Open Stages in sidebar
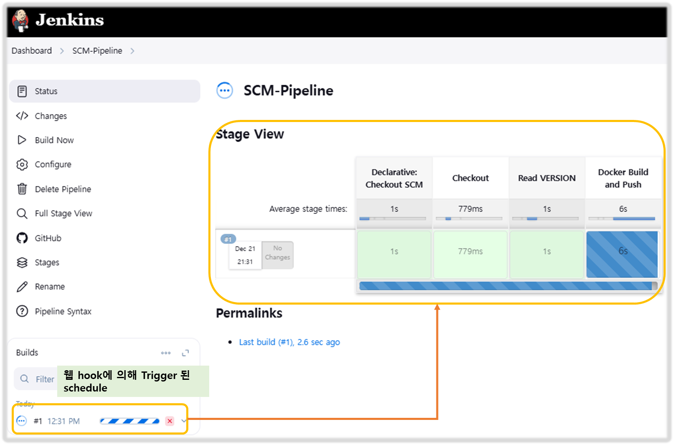674x445 pixels. pyautogui.click(x=47, y=262)
